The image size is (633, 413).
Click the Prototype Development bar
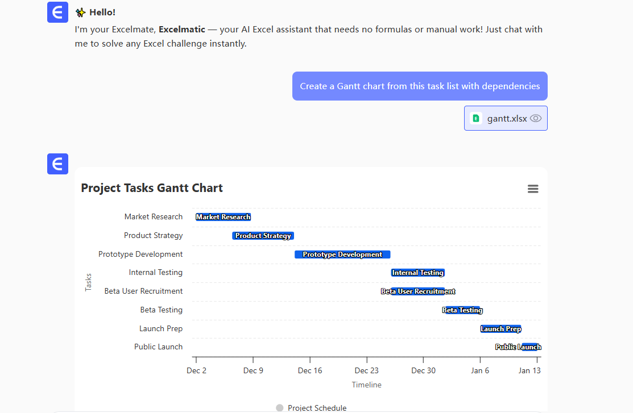(342, 254)
